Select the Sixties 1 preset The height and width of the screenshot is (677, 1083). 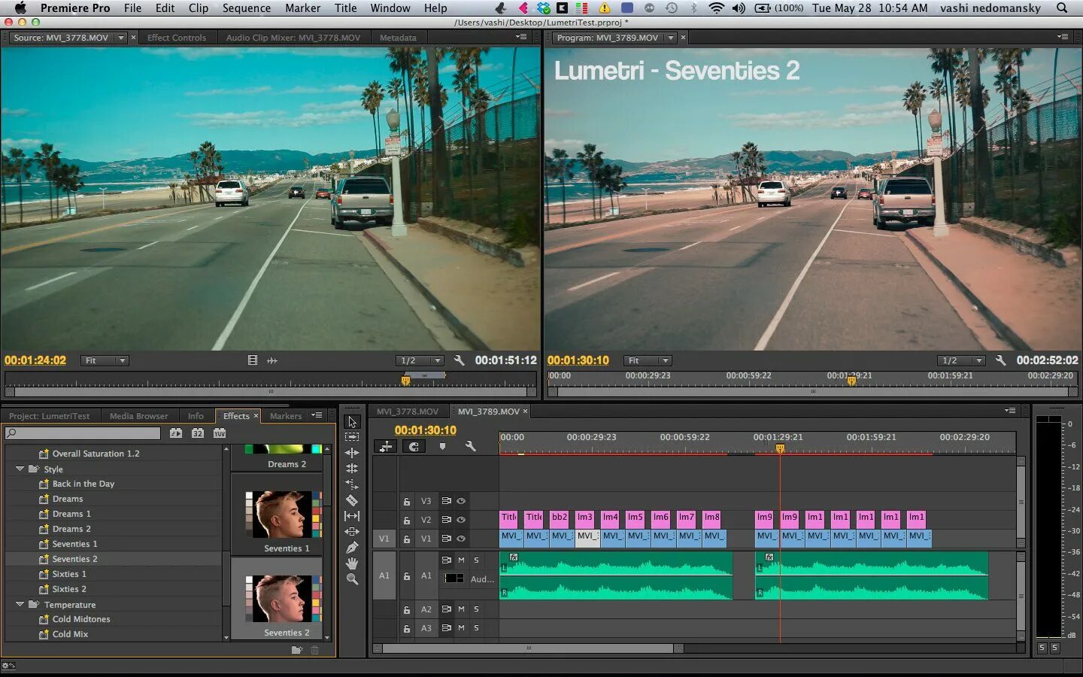[69, 574]
